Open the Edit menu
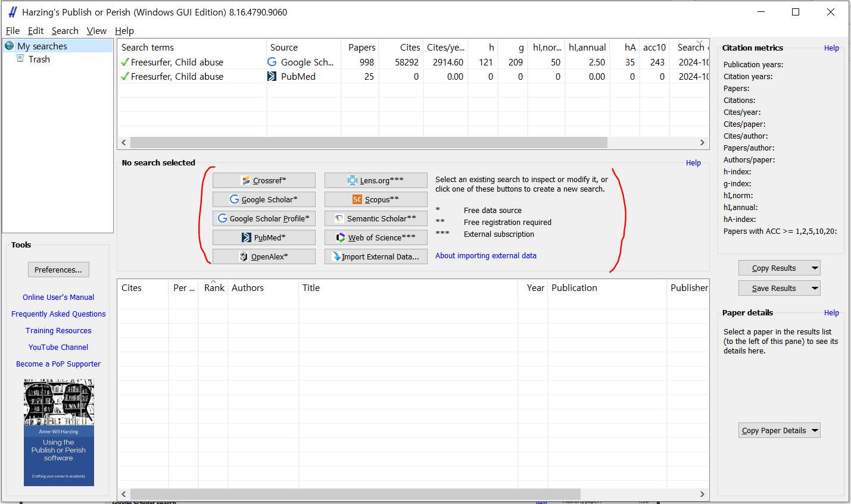This screenshot has width=851, height=504. pos(36,31)
